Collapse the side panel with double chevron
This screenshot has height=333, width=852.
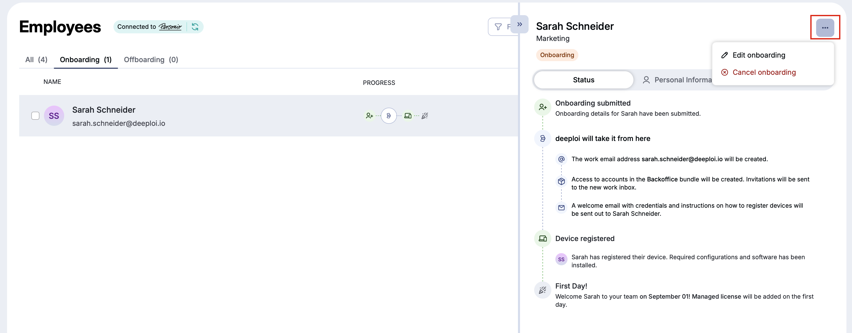(519, 24)
